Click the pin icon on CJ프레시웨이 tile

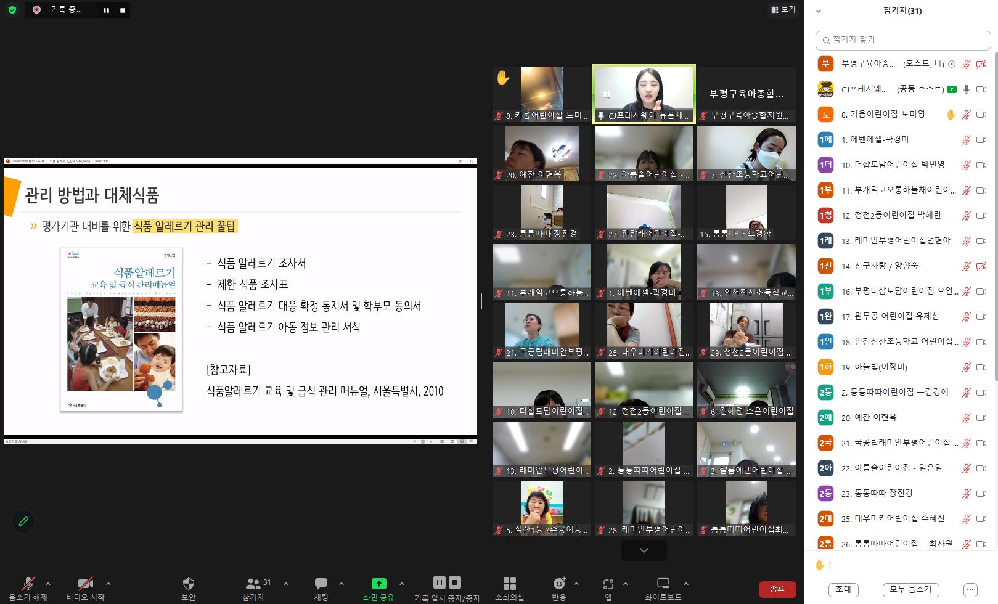pos(600,115)
